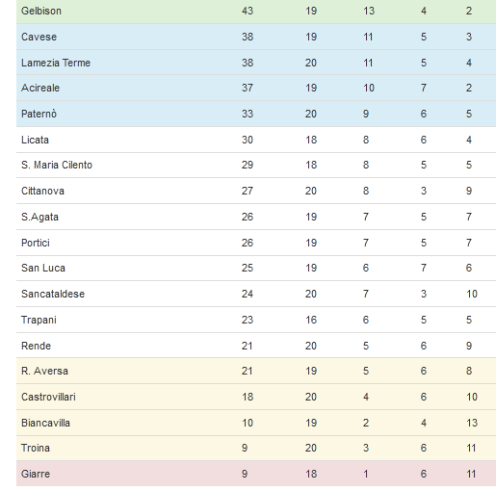Screen dimensions: 496x491
Task: Click the Cittanova team name
Action: (42, 191)
